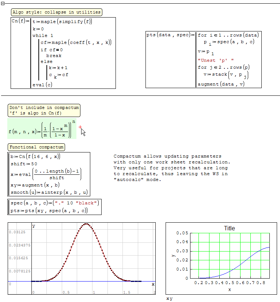This screenshot has width=280, height=302.
Task: Click the shift:=50 value
Action: pyautogui.click(x=24, y=164)
